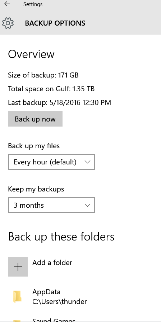Expand the chevron on the backup frequency box

(87, 162)
